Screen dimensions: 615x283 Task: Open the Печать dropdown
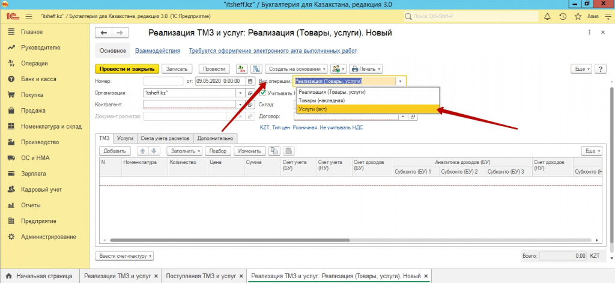(366, 68)
